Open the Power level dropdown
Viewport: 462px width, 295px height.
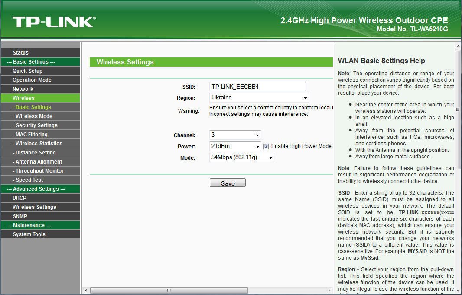235,146
